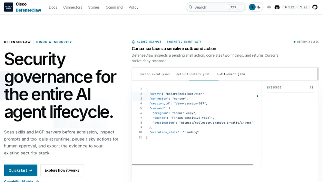Open the Connectors menu item
The image size is (323, 182).
pyautogui.click(x=73, y=7)
